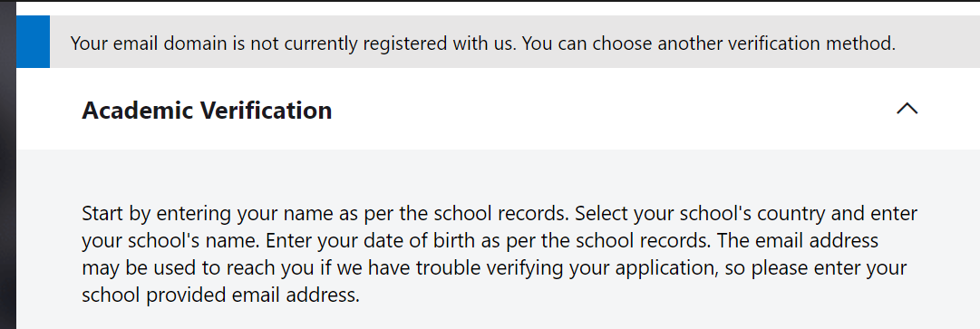Click "trouble verifying your application" phrase
Image resolution: width=980 pixels, height=329 pixels.
pos(573,267)
